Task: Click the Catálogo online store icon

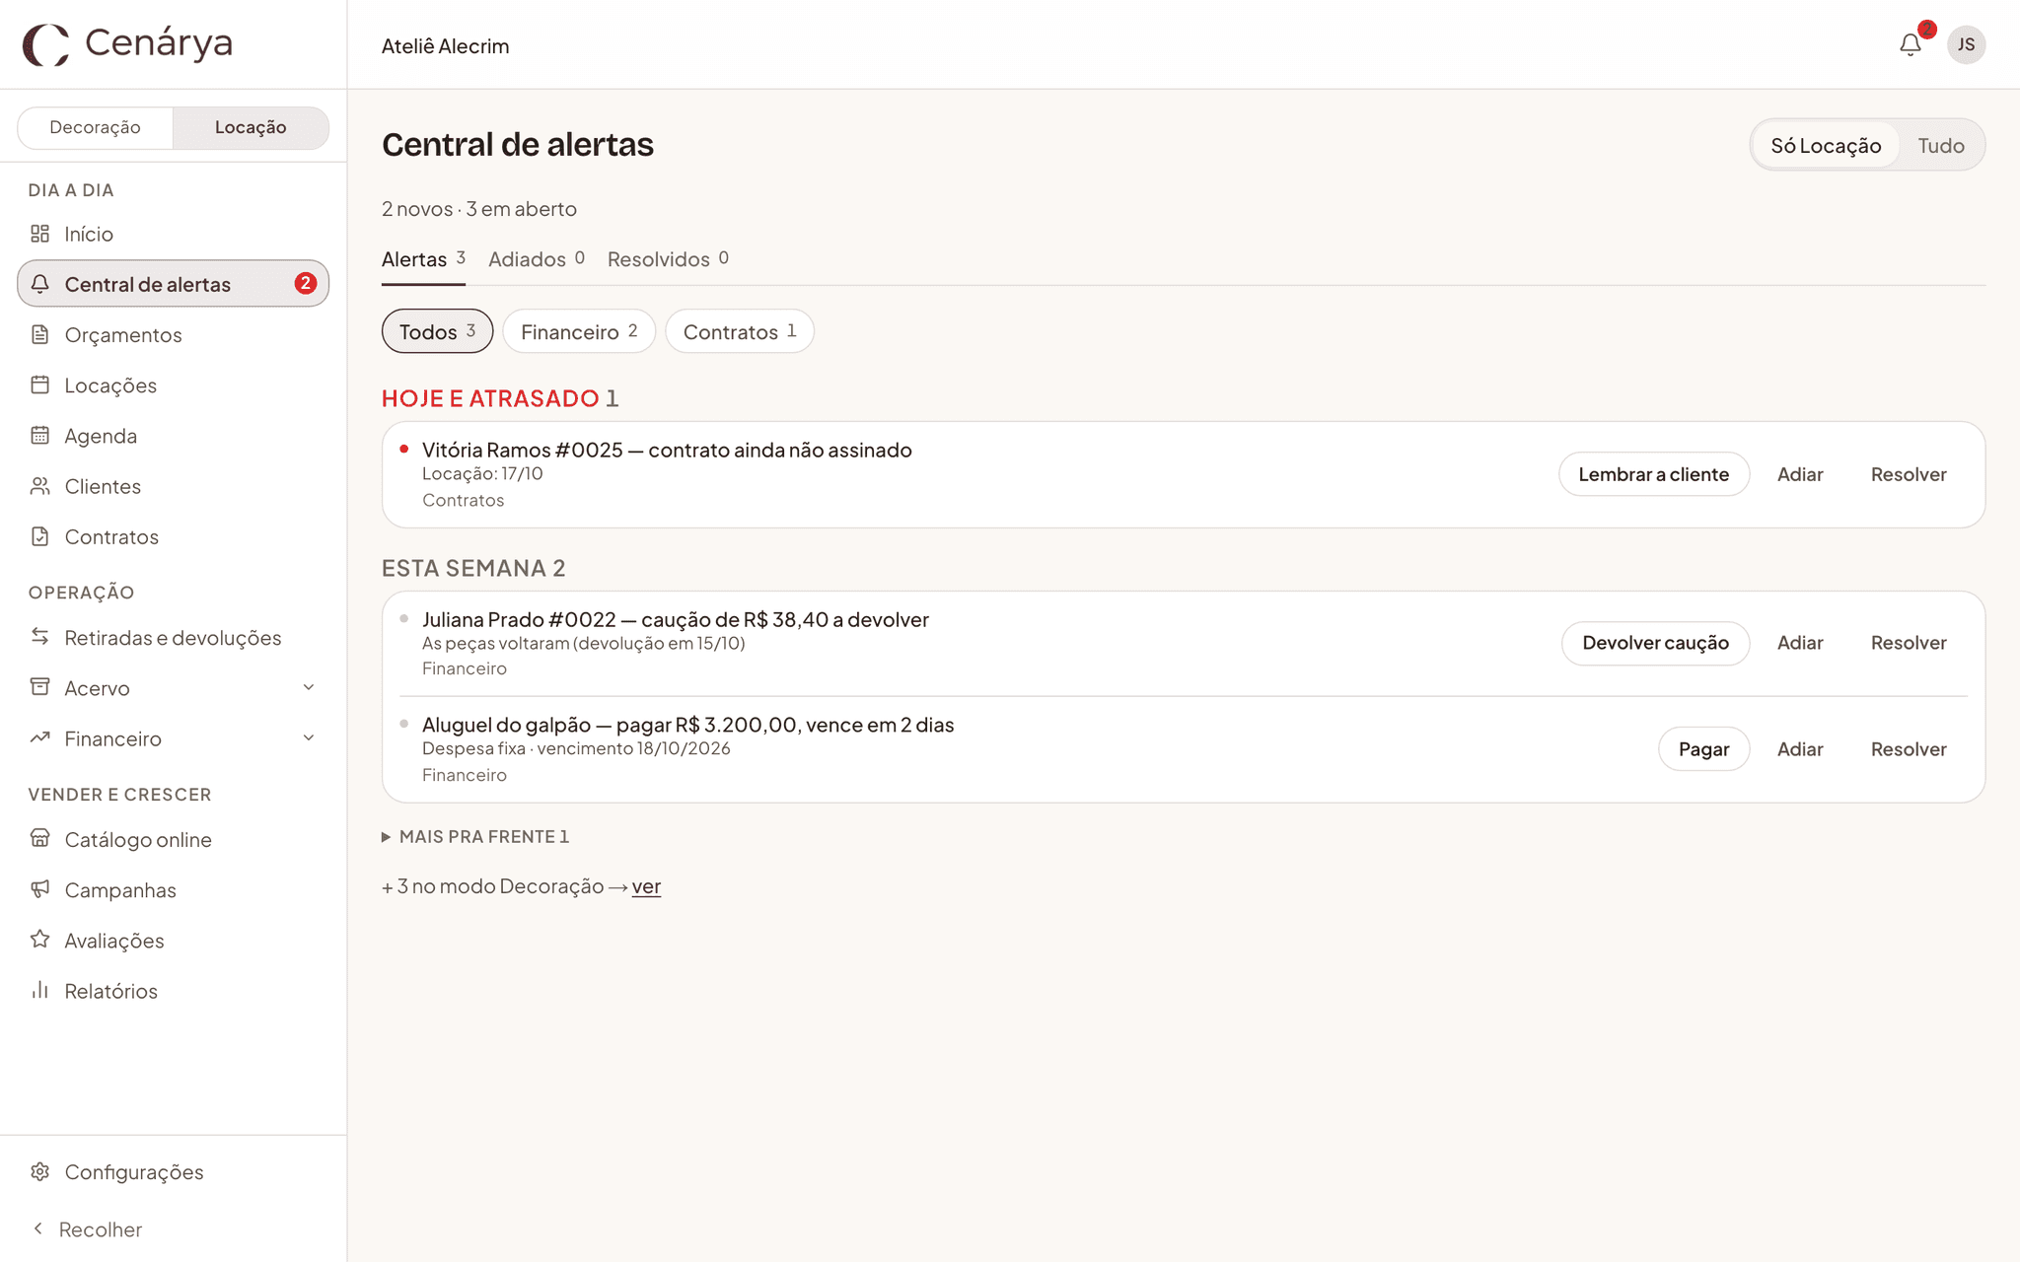Action: [x=39, y=839]
